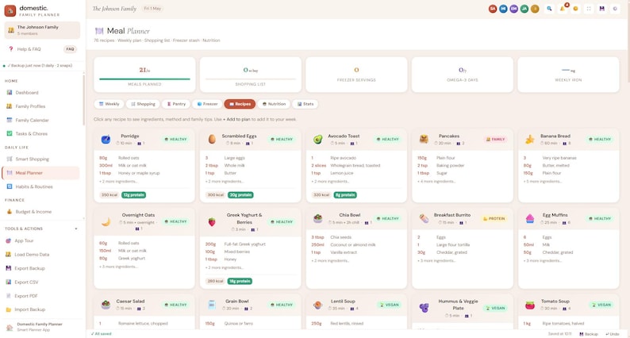
Task: Select the red SA family member avatar
Action: pos(493,9)
